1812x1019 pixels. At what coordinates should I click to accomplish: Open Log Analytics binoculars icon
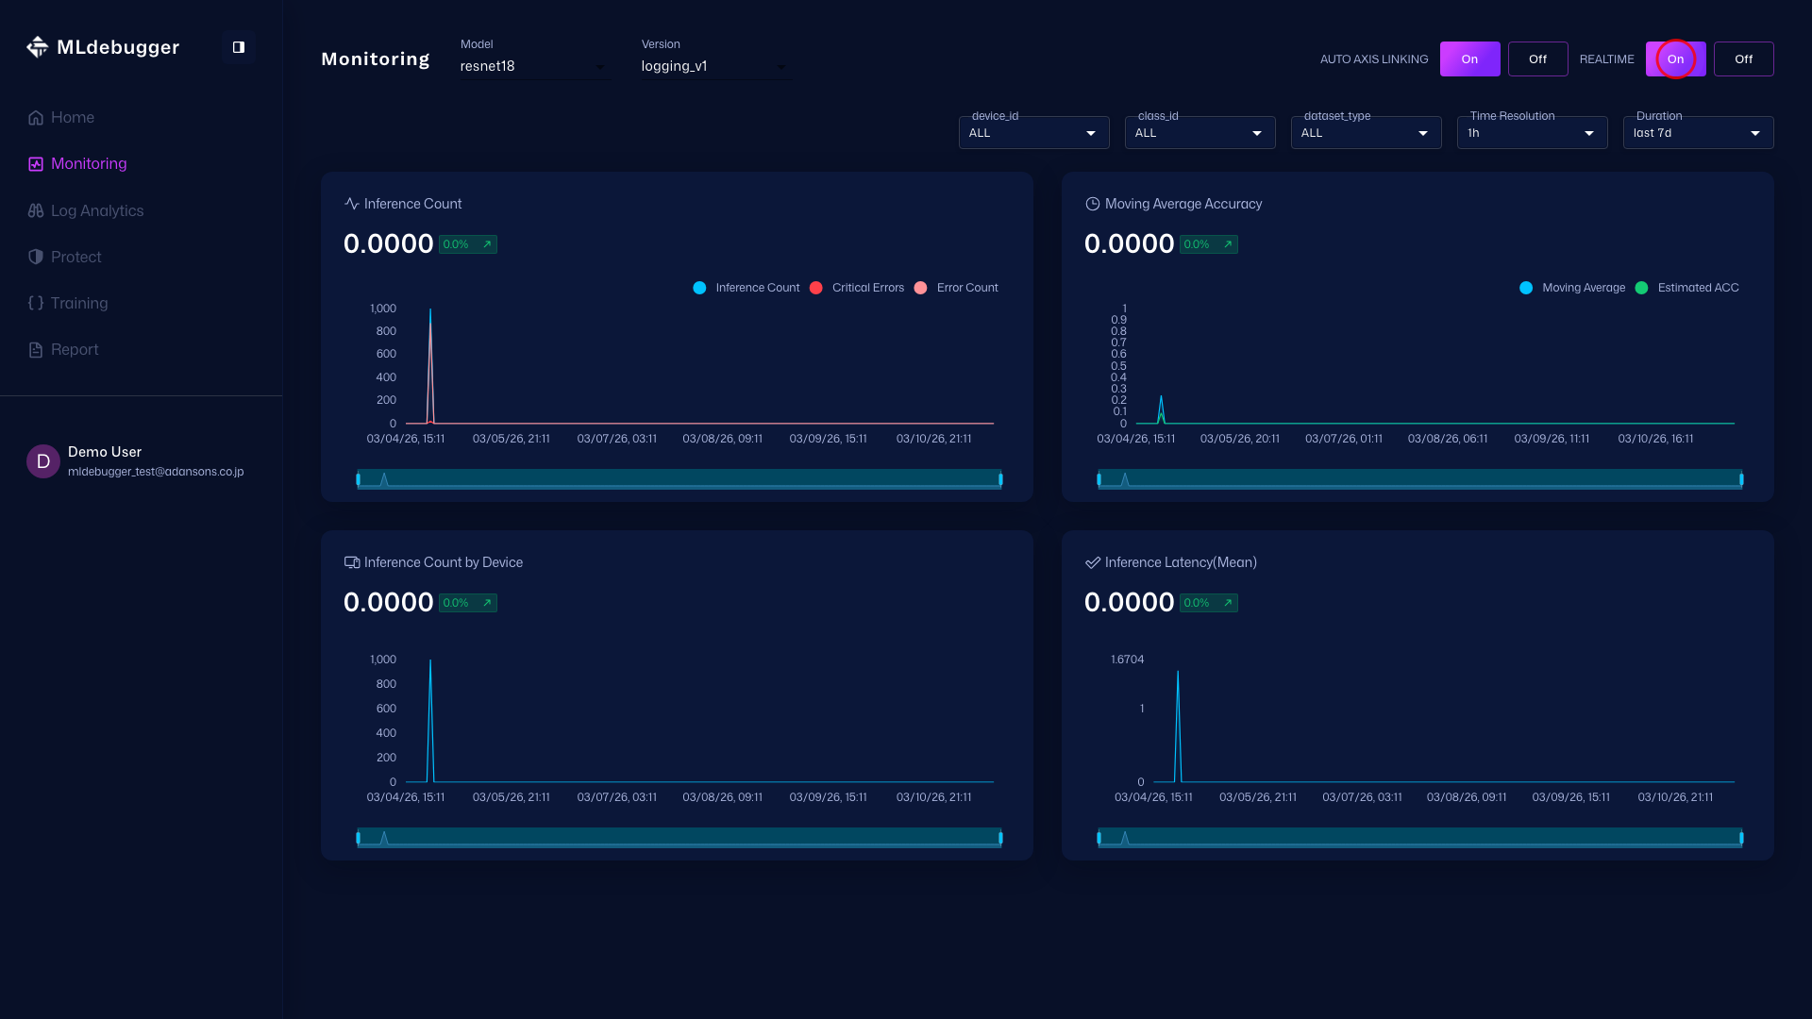(x=36, y=211)
